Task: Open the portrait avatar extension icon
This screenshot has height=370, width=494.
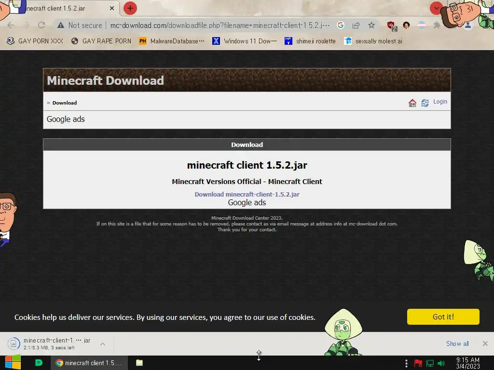Action: click(406, 25)
